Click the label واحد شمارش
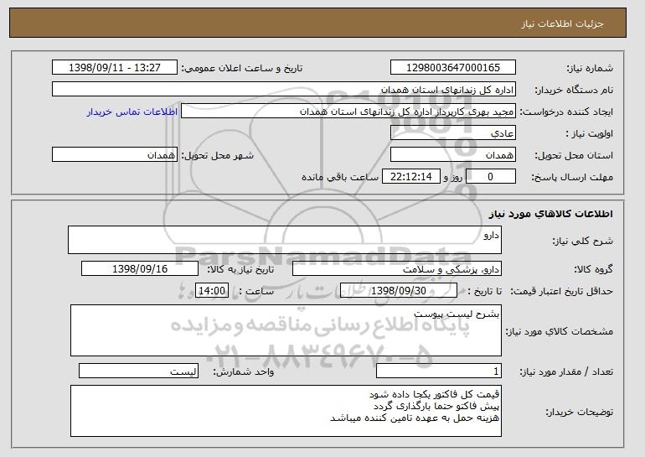Screen dimensions: 645x457 (244, 371)
